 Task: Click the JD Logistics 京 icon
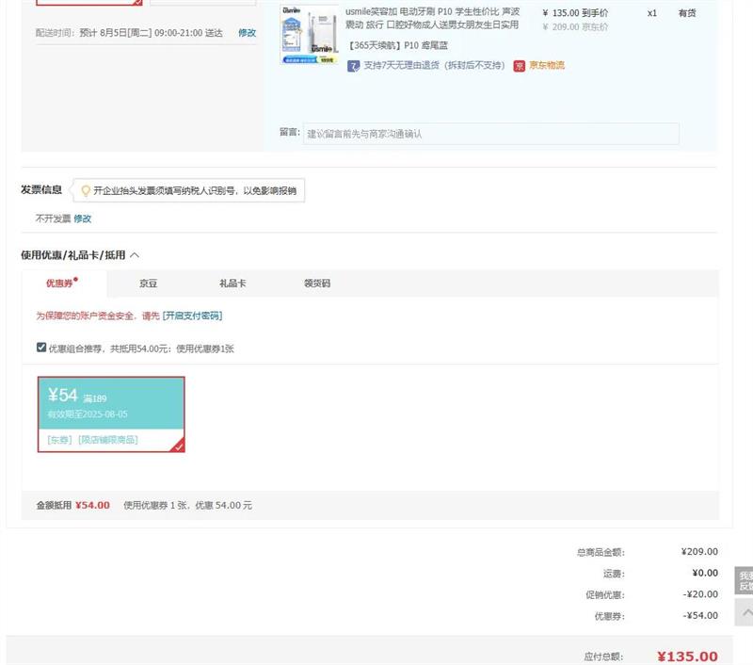tap(519, 66)
